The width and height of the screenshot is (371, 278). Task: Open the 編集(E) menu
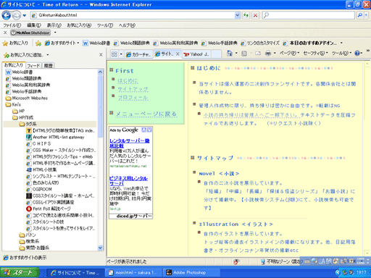point(34,25)
